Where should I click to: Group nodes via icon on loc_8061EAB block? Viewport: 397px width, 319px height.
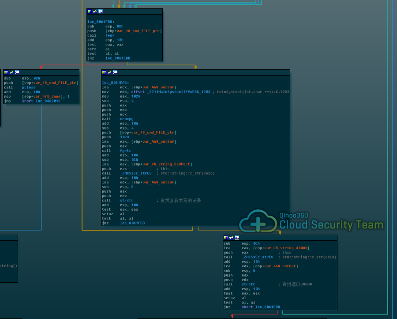[115, 72]
